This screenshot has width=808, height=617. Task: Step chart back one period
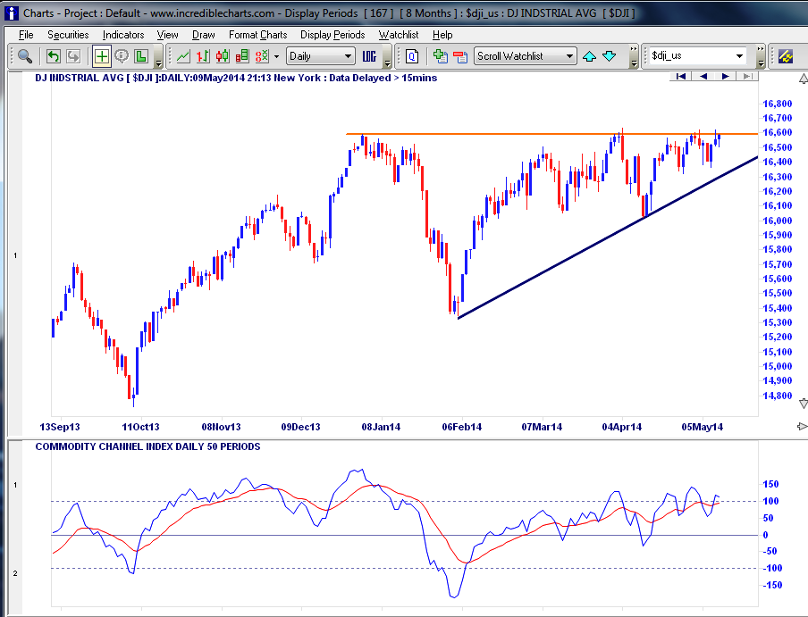point(703,76)
